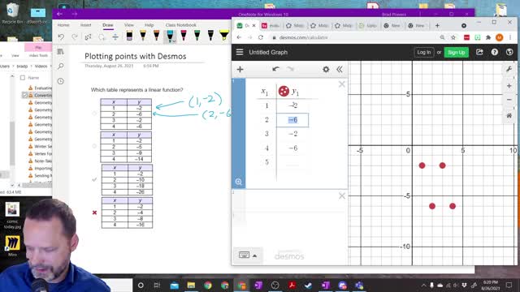Open the Class Notebook tab
Viewport: 520px width, 292px height.
point(180,25)
